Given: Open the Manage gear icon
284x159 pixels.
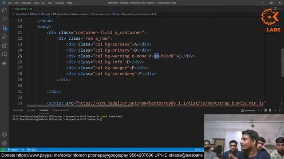Looking at the screenshot, I should point(4,143).
